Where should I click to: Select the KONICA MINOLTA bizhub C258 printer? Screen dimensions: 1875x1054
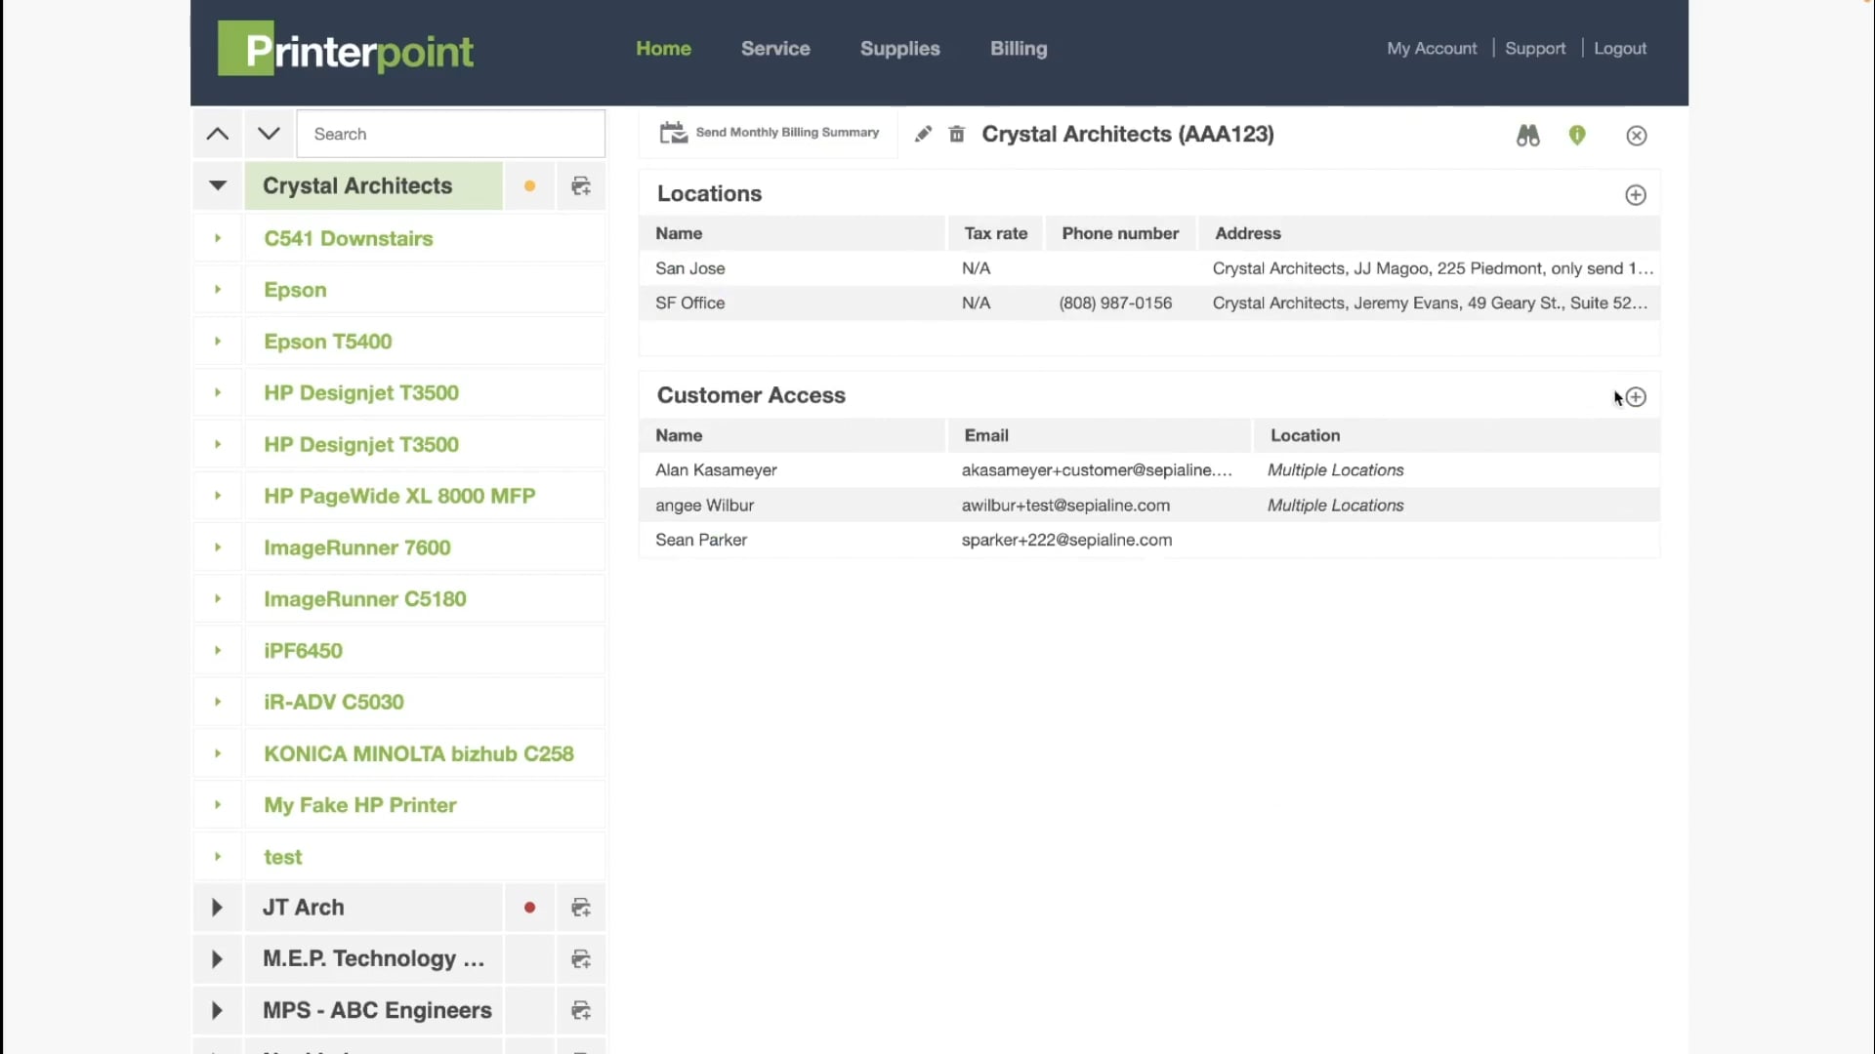tap(419, 753)
